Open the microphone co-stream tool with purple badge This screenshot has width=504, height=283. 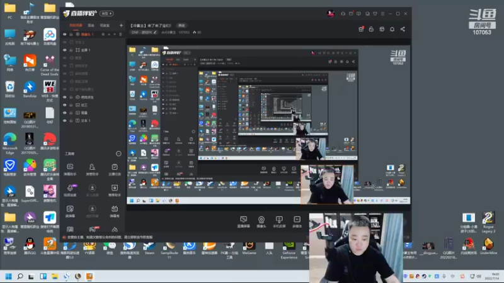(x=70, y=191)
